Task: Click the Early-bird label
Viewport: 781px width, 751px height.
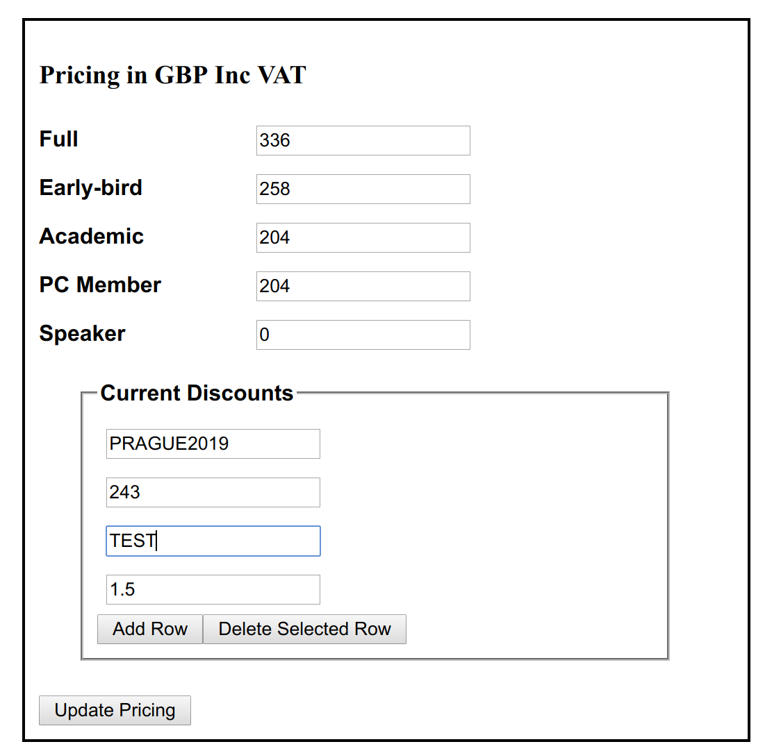Action: [x=90, y=187]
